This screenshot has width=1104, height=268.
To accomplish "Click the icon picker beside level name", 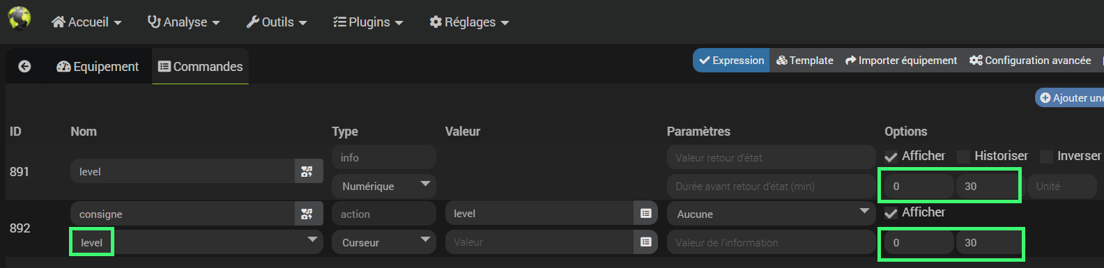I will (307, 171).
